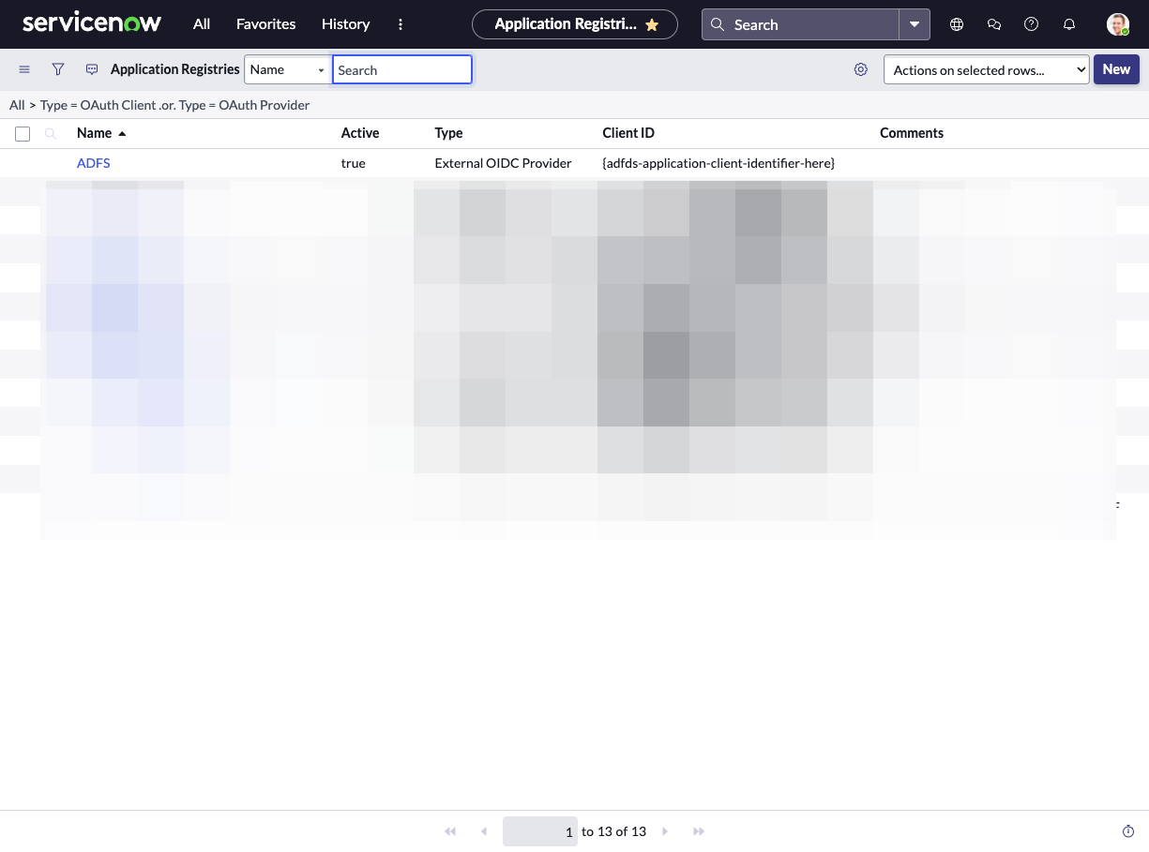Open the list context menu hamburger icon
Viewport: 1149px width, 852px height.
(x=24, y=69)
